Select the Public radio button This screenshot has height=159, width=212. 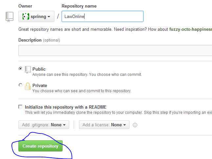pos(21,69)
